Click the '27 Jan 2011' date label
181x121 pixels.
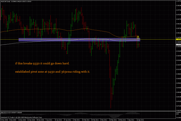pyautogui.click(x=67, y=120)
